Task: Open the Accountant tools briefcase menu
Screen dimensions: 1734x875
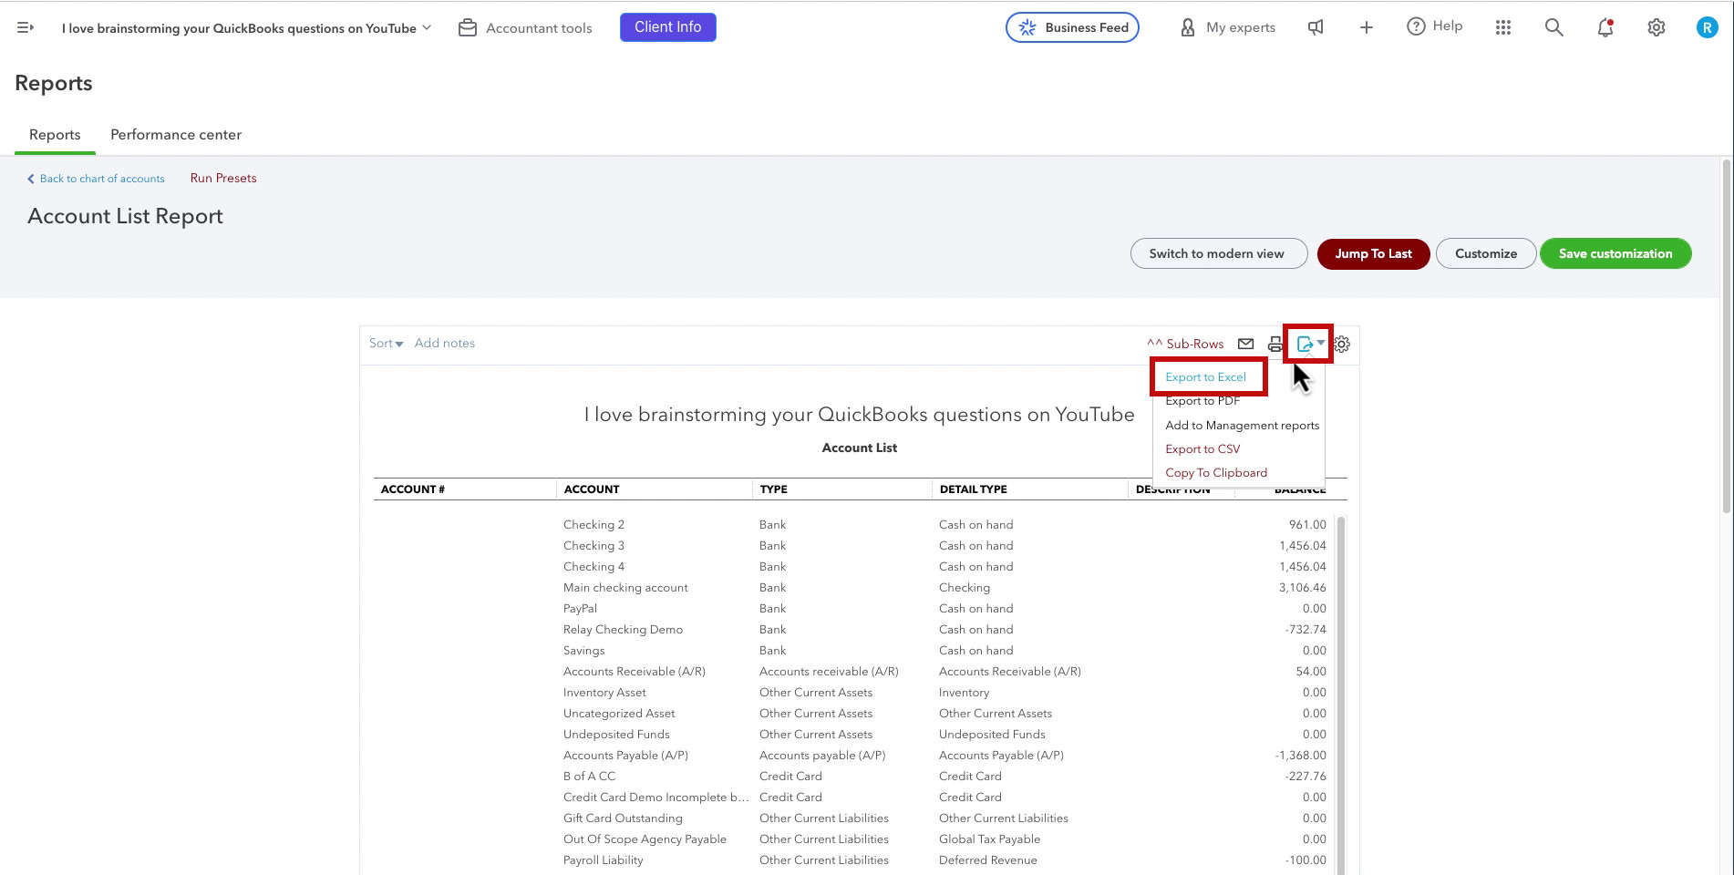Action: [525, 27]
